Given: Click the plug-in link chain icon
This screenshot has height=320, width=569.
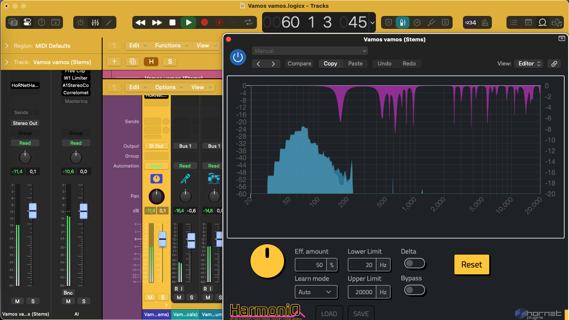Looking at the screenshot, I should click(554, 64).
